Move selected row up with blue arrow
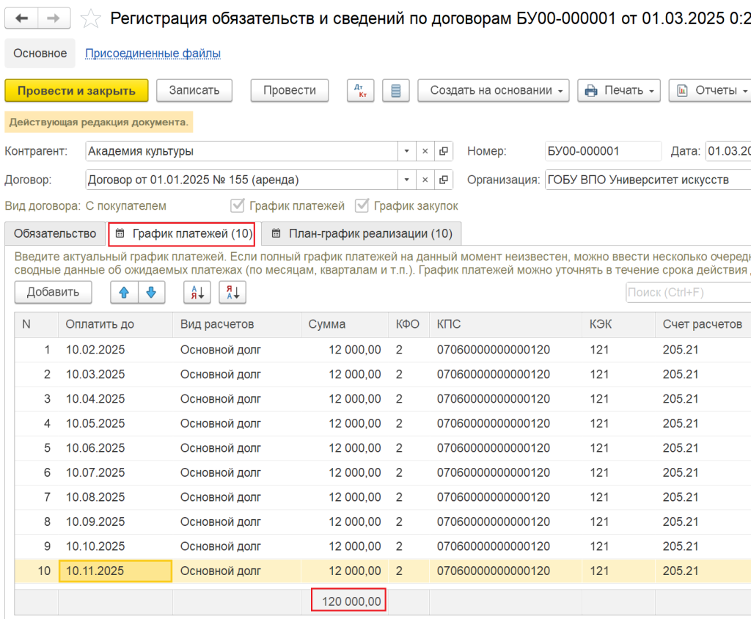 coord(124,292)
